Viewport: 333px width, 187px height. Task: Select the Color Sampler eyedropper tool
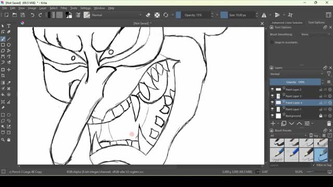click(x=9, y=83)
